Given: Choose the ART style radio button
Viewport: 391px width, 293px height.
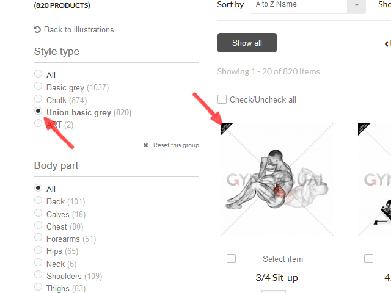Looking at the screenshot, I should [x=38, y=123].
